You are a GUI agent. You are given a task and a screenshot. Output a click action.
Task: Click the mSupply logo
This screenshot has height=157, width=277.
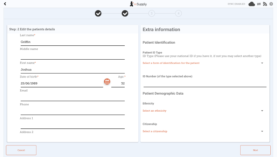click(x=138, y=4)
